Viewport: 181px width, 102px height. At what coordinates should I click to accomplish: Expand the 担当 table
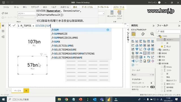pyautogui.click(x=158, y=57)
